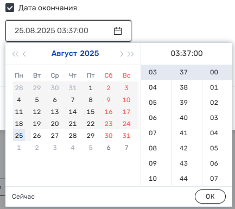Select August 15 in the calendar
Viewport: 235px width, 209px height.
[x=91, y=112]
